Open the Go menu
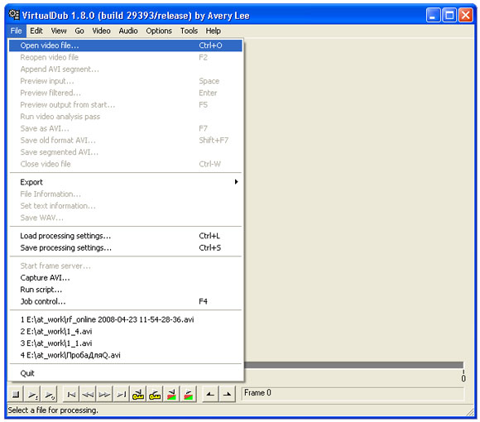The height and width of the screenshot is (422, 480). pyautogui.click(x=79, y=31)
